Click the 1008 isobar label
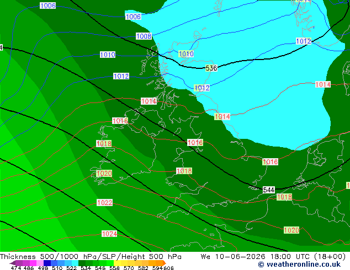Viewport: 350px width, 270px height. [144, 36]
